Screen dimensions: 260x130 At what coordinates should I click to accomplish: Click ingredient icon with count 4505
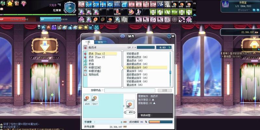pos(87,98)
